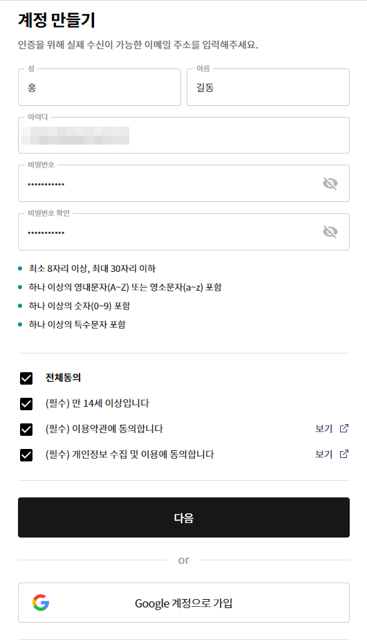Click into the 아이디 input field
Image resolution: width=367 pixels, height=642 pixels.
tap(184, 136)
